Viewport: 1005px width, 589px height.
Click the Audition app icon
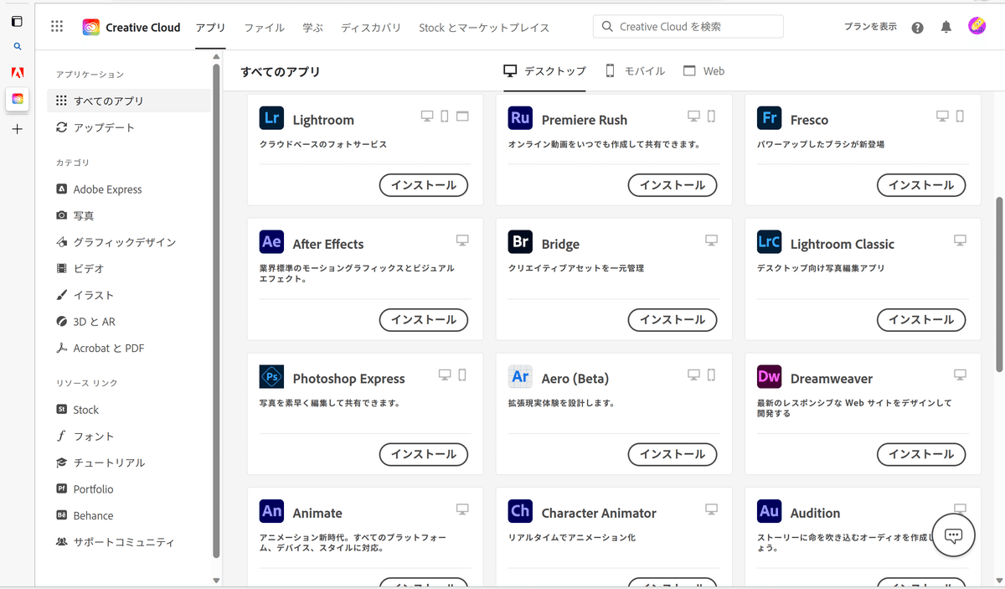(x=770, y=511)
